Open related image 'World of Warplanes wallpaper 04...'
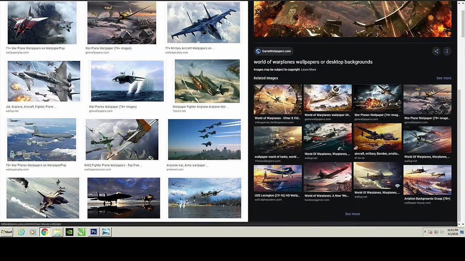Viewport: 465px width, 261px height. tap(328, 98)
